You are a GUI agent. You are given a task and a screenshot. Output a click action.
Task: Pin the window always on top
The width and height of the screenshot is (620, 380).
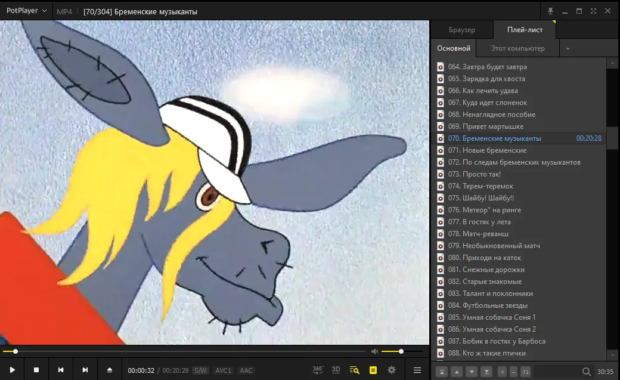point(550,11)
